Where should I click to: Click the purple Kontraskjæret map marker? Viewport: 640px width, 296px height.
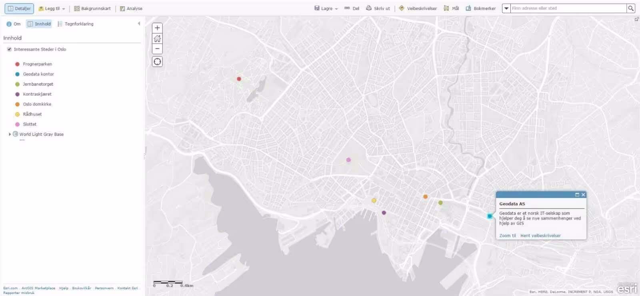click(x=384, y=213)
